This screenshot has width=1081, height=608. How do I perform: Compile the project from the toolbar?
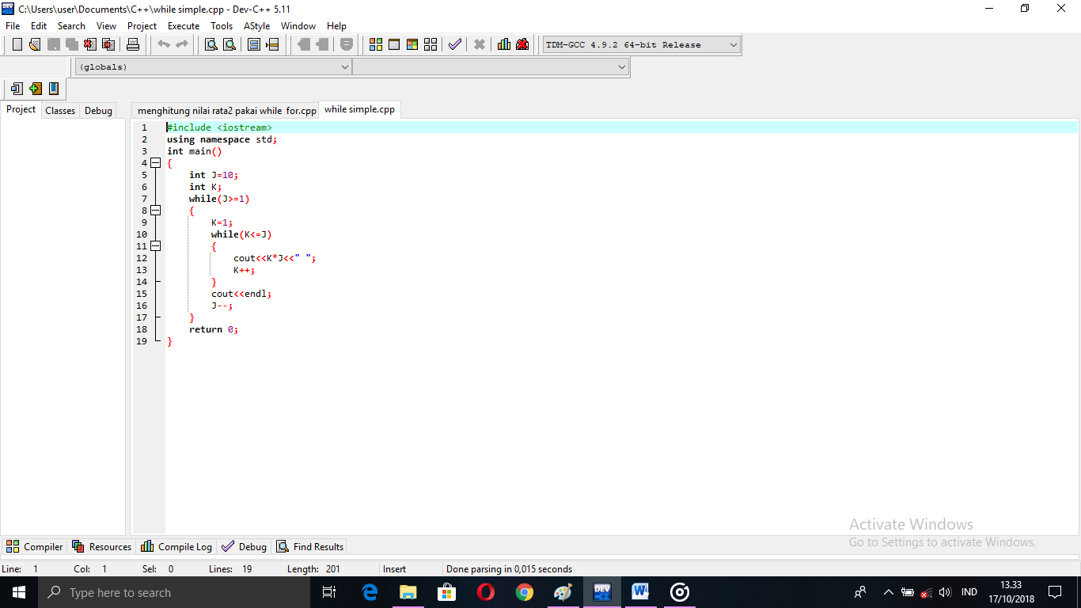click(x=375, y=44)
